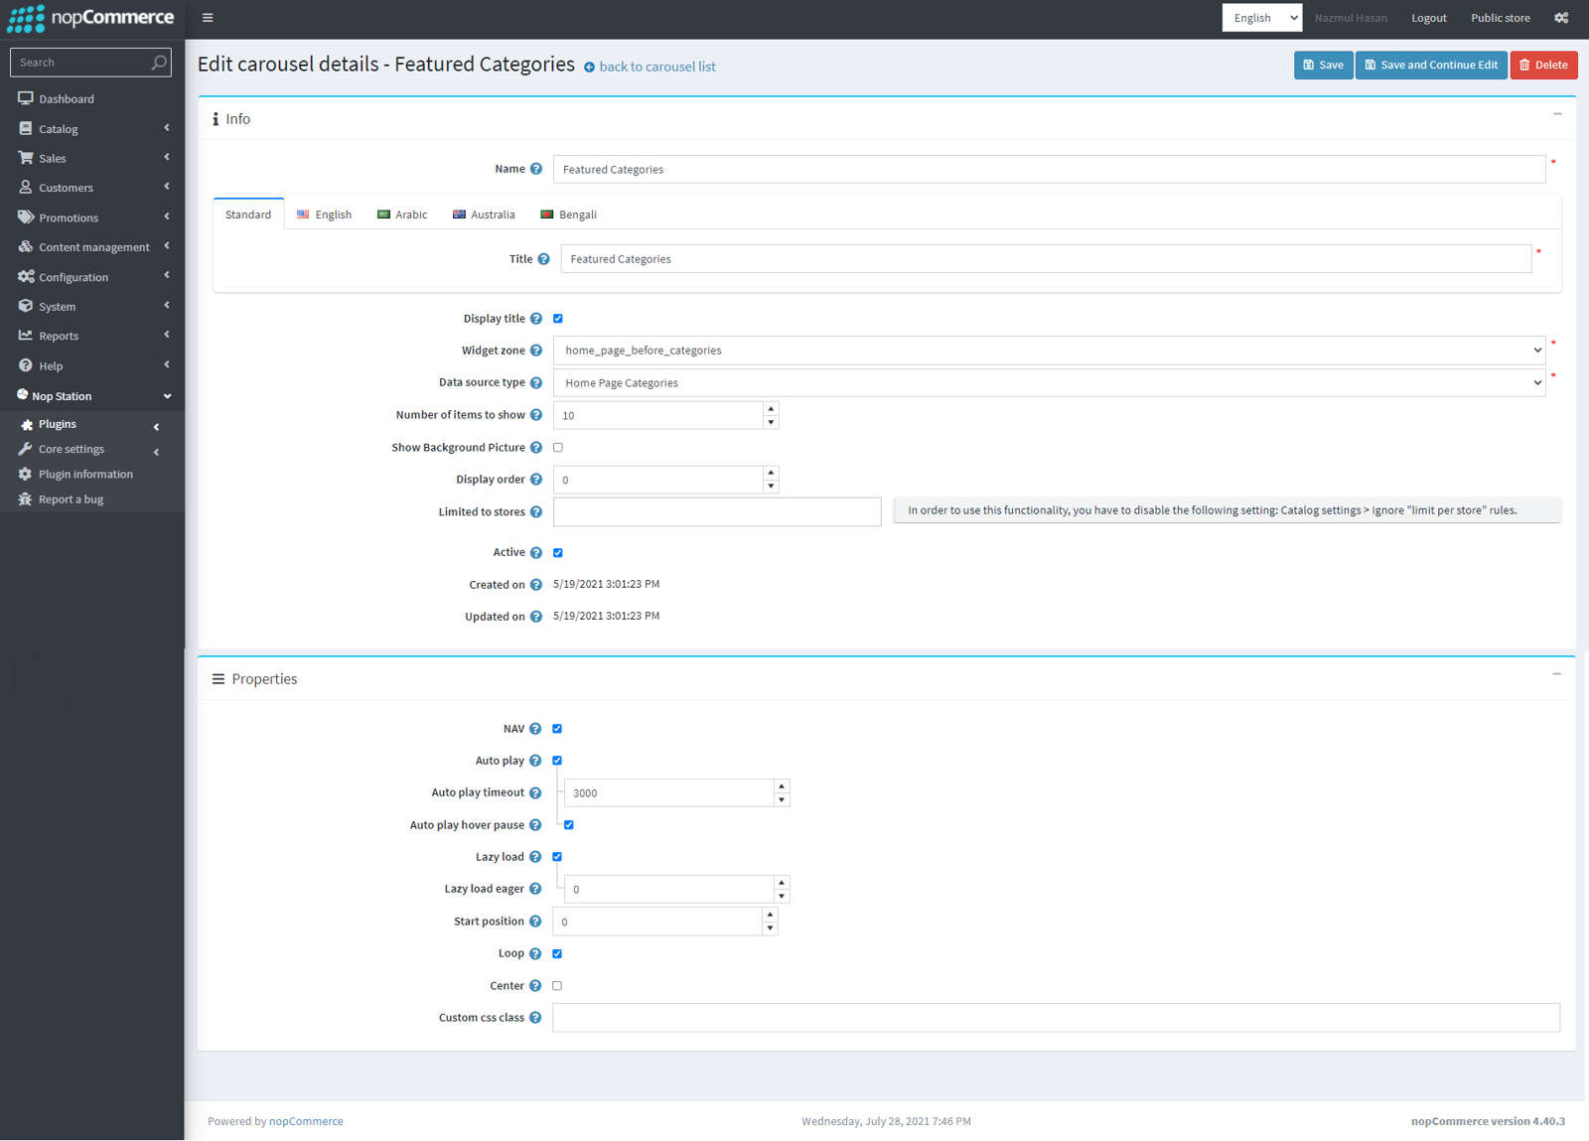Click the Plugin information gear icon

pyautogui.click(x=26, y=474)
